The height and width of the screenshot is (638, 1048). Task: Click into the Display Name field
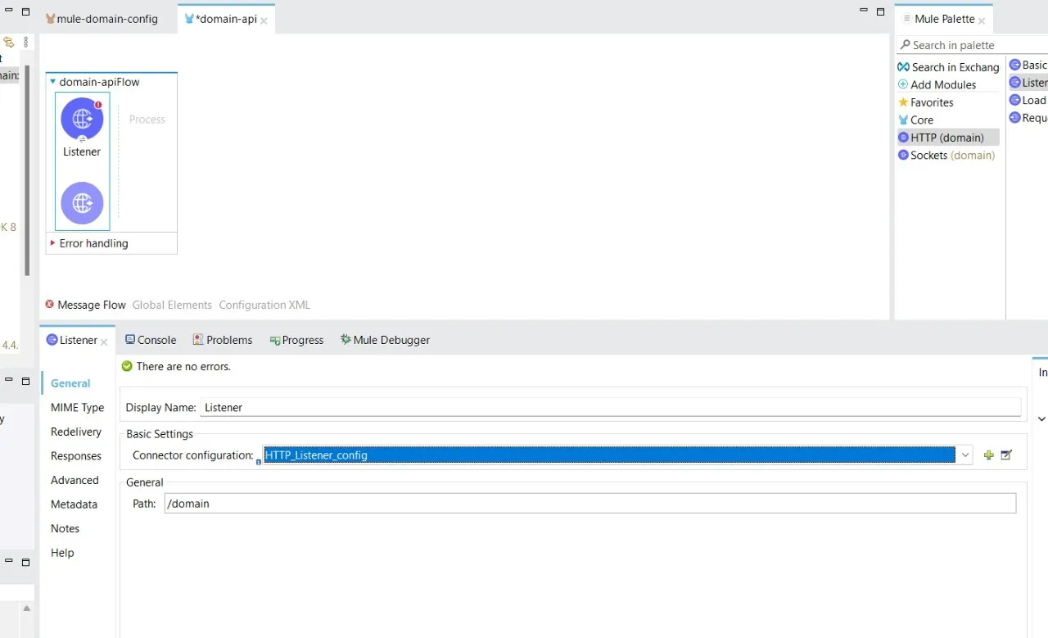tap(610, 407)
